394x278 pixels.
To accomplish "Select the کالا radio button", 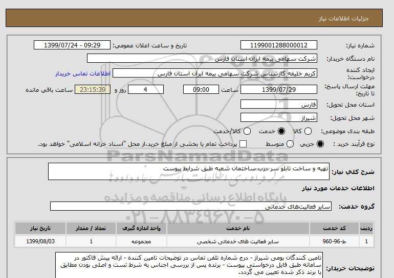I will (308, 131).
